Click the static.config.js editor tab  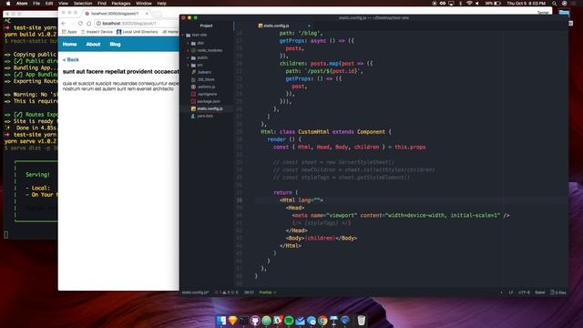[273, 26]
